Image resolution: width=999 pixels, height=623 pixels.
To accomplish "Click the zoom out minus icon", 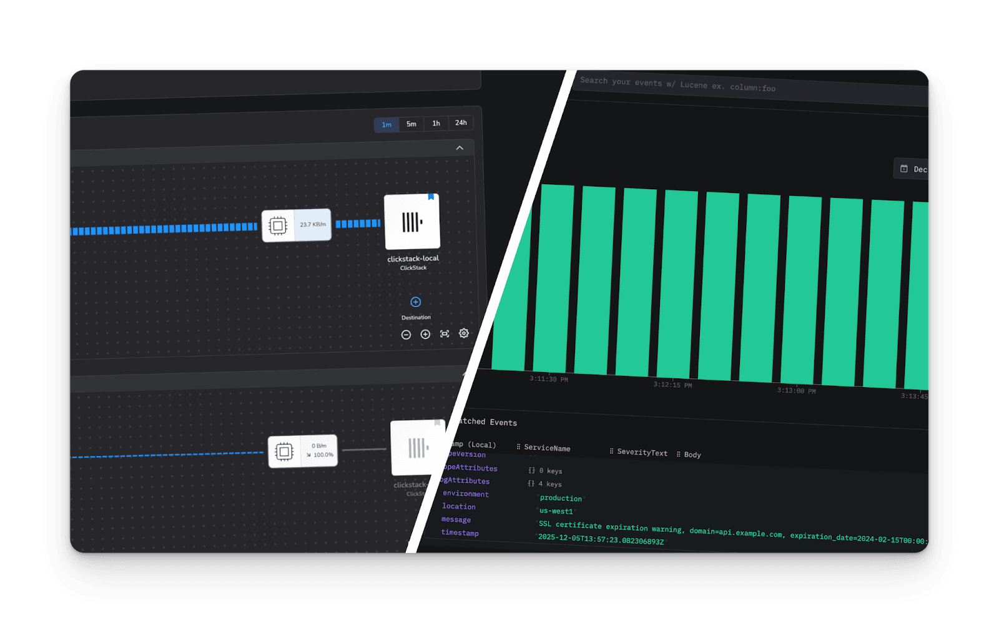I will (x=406, y=335).
